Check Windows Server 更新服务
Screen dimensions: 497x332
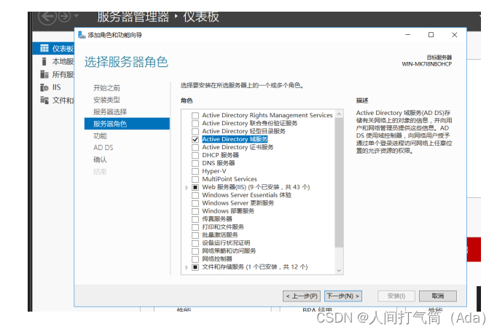coord(195,203)
